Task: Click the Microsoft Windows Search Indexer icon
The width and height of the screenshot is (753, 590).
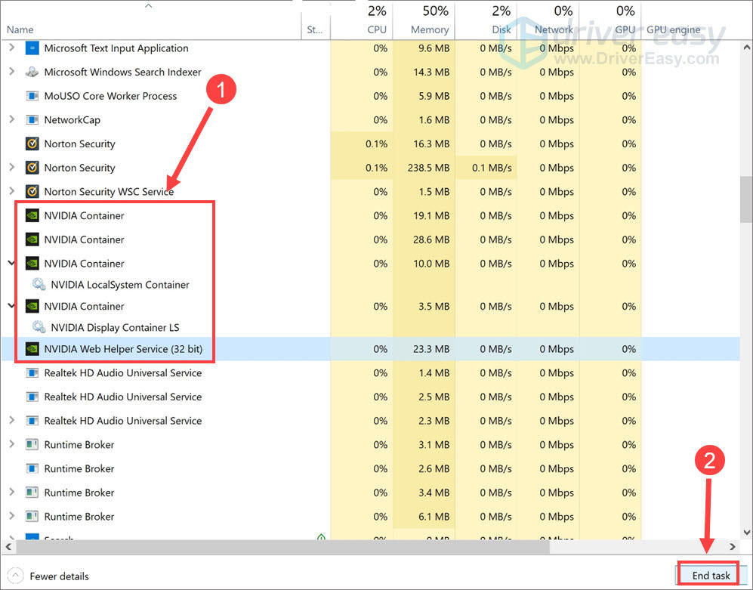Action: [x=32, y=73]
